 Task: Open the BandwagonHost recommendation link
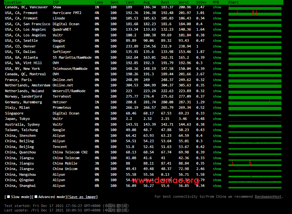pyautogui.click(x=268, y=196)
